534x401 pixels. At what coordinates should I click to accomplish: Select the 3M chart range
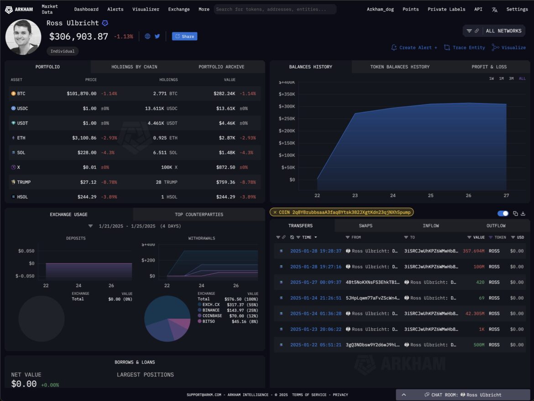[x=511, y=78]
